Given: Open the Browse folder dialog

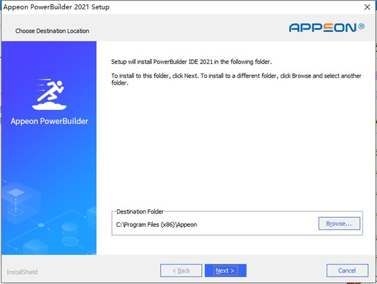Looking at the screenshot, I should tap(339, 223).
